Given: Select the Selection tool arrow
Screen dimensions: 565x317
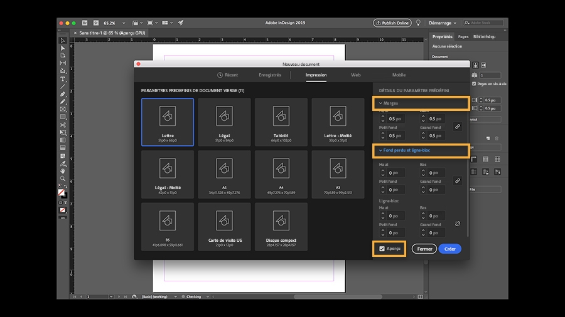Looking at the screenshot, I should tap(63, 41).
